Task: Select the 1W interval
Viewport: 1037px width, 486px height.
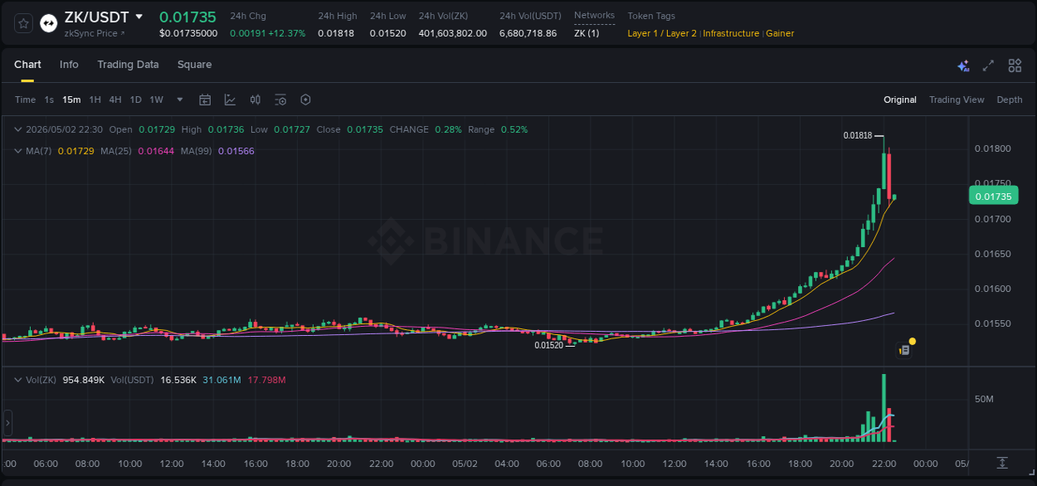Action: [x=156, y=100]
